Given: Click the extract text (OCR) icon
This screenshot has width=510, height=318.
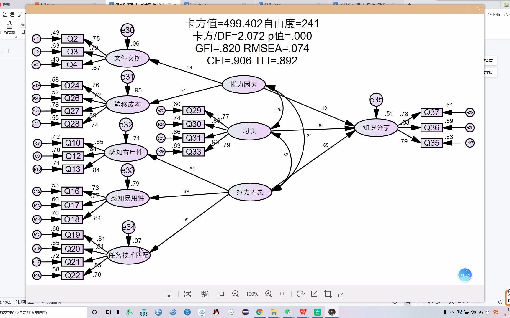Looking at the screenshot, I should [188, 294].
